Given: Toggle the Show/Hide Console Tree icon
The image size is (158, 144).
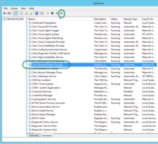Looking at the screenshot, I should coord(15,13).
